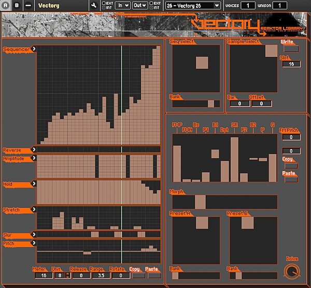Click the Rotate value field
The width and height of the screenshot is (311, 288).
[121, 276]
